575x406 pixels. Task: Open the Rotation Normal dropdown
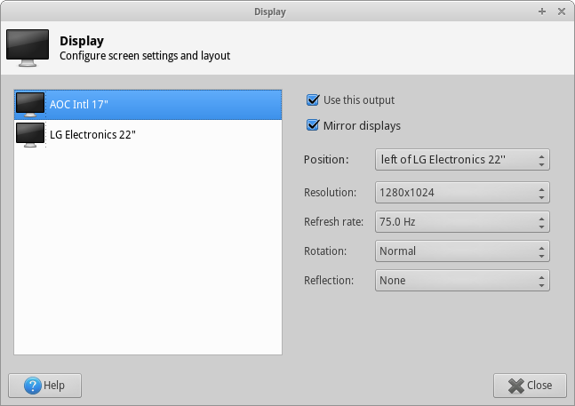(462, 251)
